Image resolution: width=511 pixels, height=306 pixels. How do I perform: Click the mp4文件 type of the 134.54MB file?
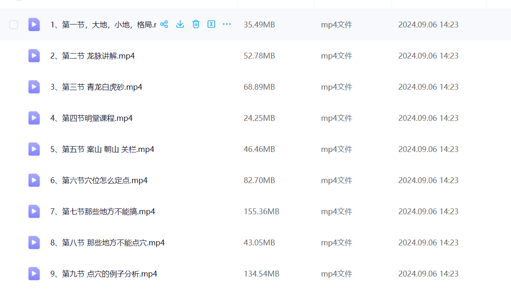tap(336, 274)
